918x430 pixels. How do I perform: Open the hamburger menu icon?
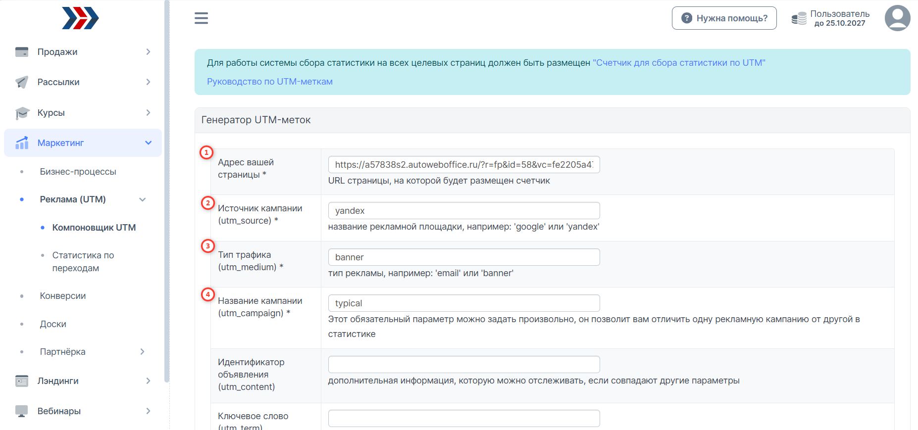pyautogui.click(x=201, y=18)
